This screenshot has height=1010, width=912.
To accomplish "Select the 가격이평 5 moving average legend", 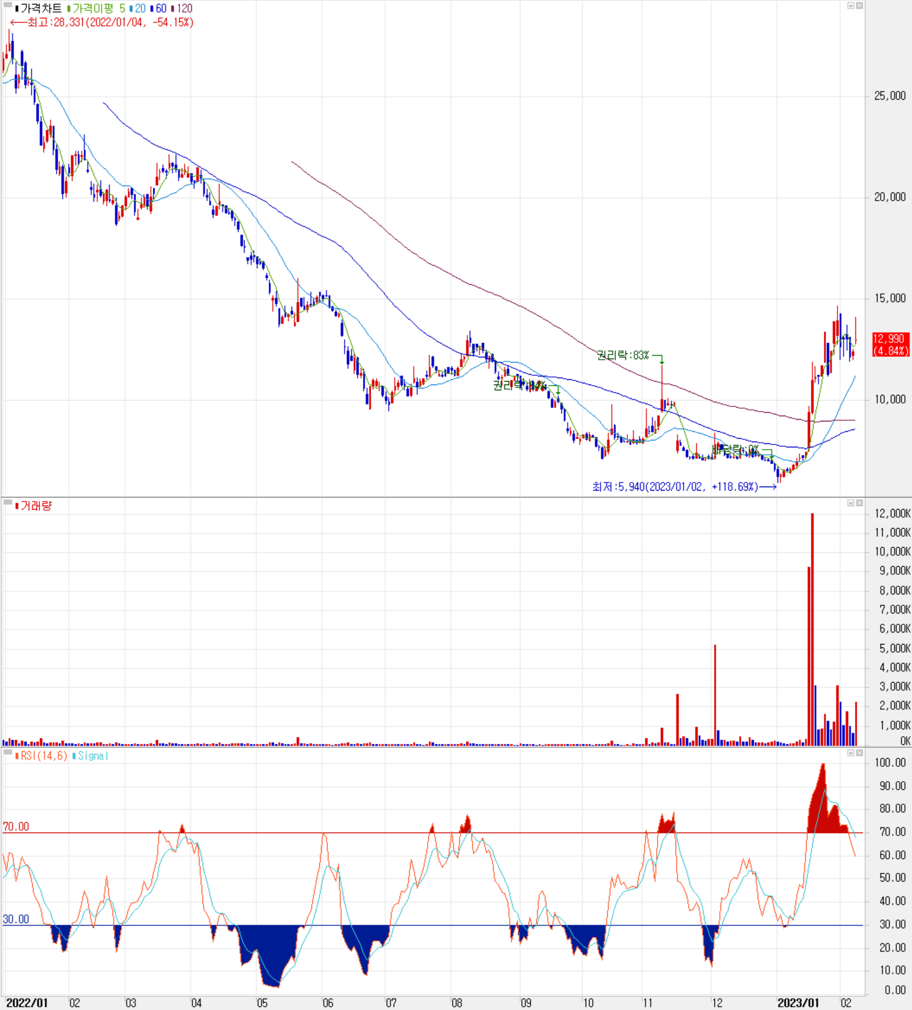I will [99, 9].
